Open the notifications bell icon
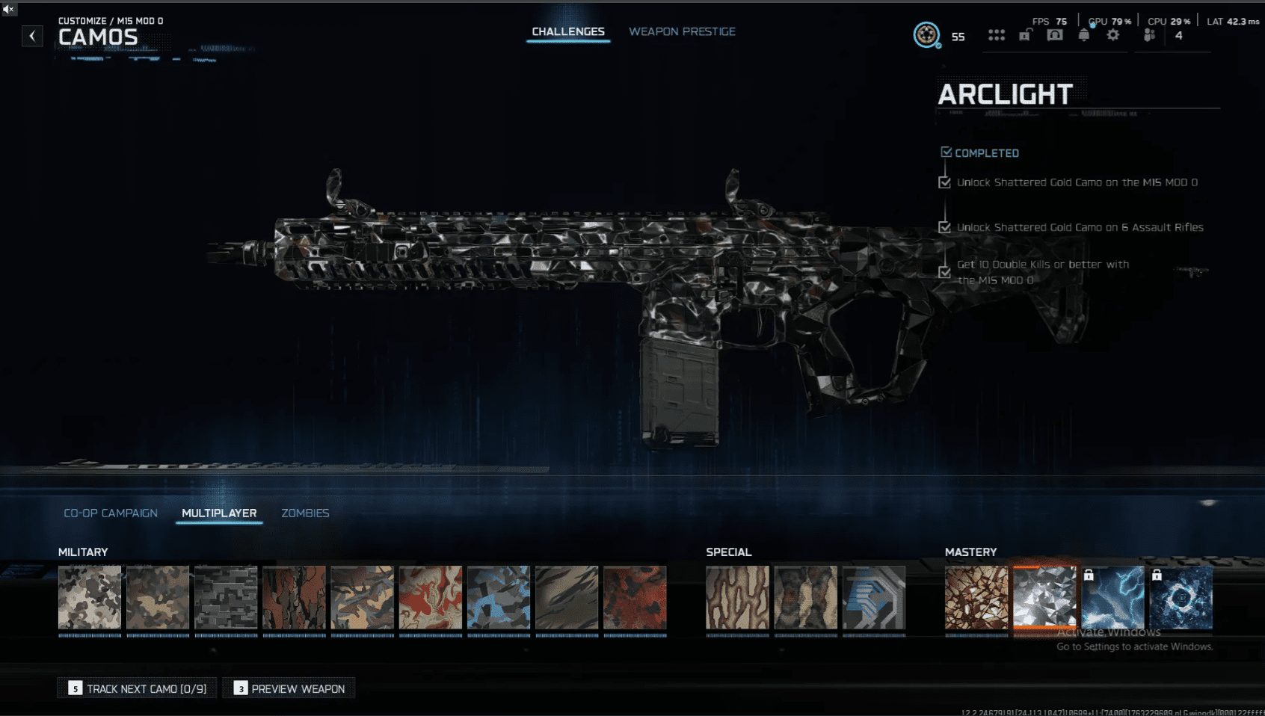The height and width of the screenshot is (716, 1265). click(x=1083, y=35)
